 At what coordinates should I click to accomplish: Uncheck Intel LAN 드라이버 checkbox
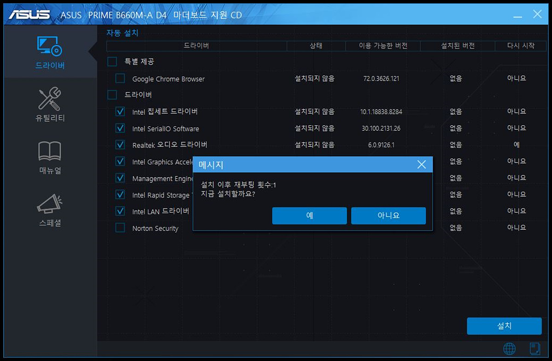120,211
